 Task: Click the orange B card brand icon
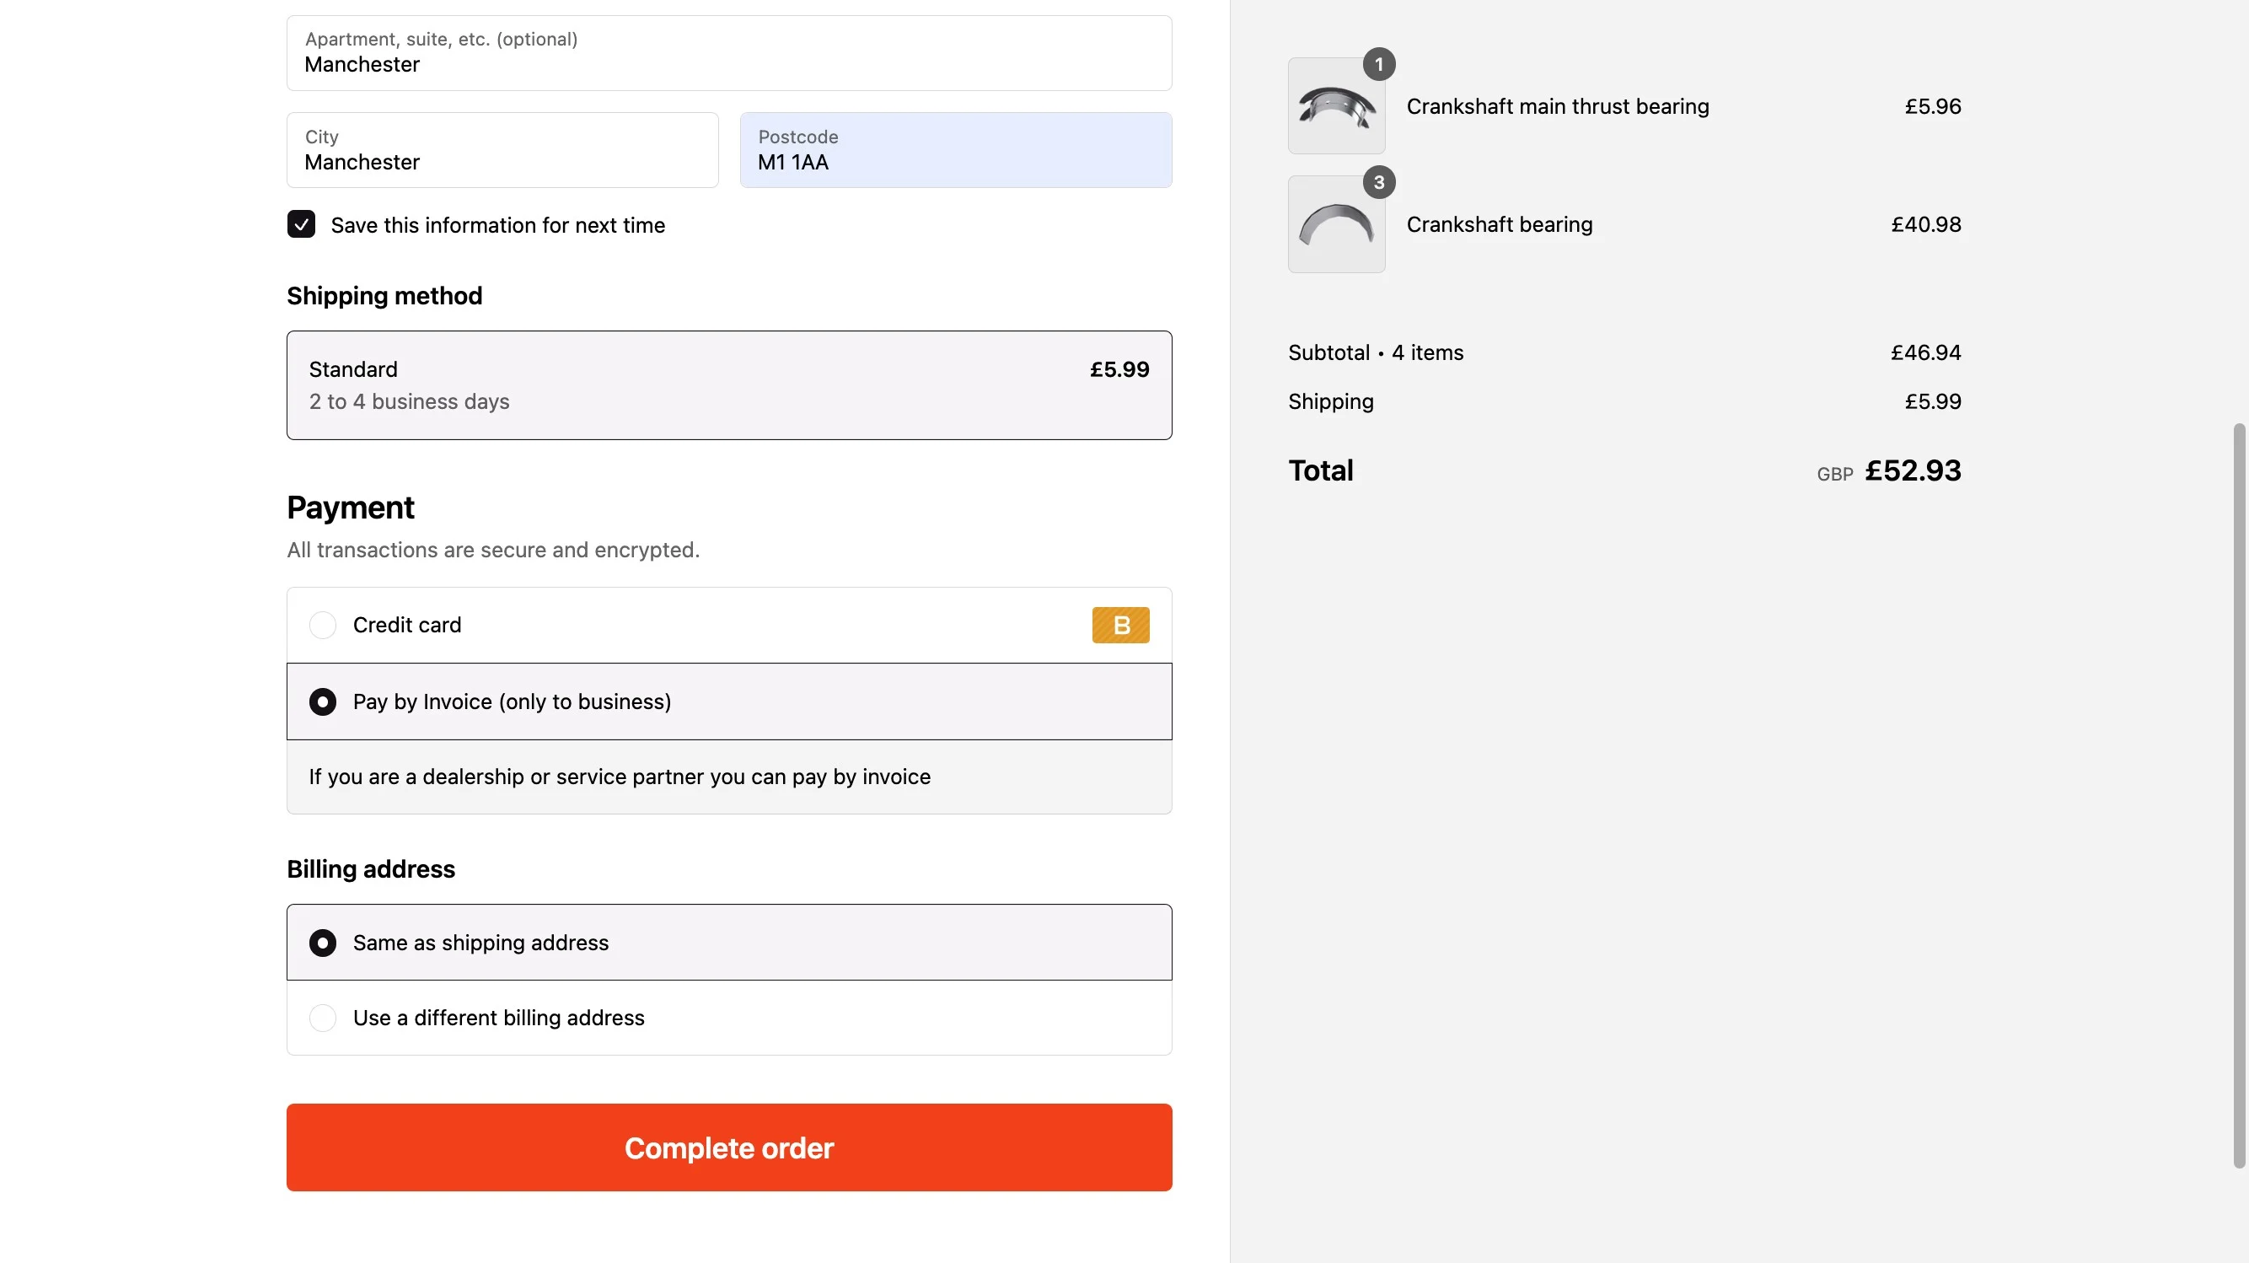1120,625
